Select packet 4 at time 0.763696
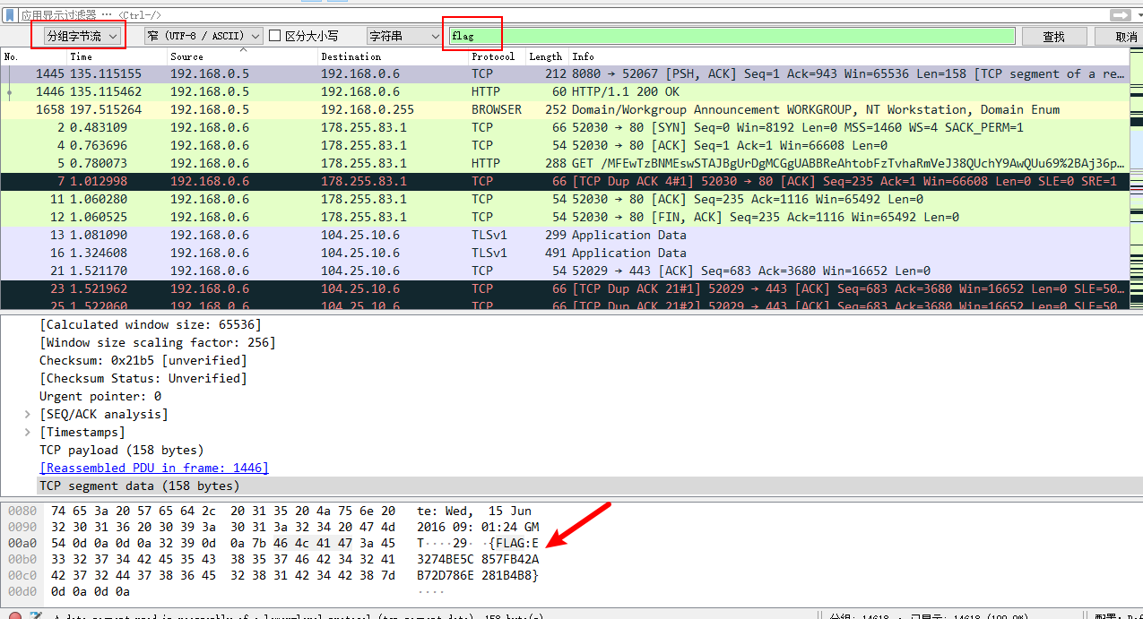 point(564,145)
